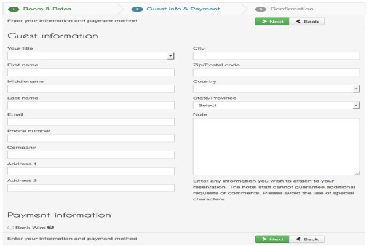The width and height of the screenshot is (369, 246).
Task: Open the State/Province Select dropdown
Action: (277, 105)
